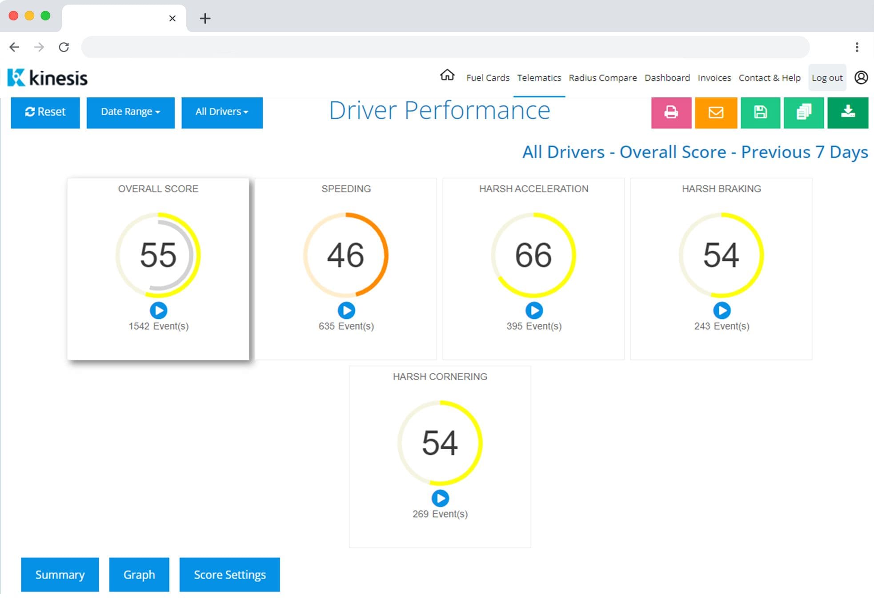
Task: Open the user profile account icon
Action: coord(861,78)
